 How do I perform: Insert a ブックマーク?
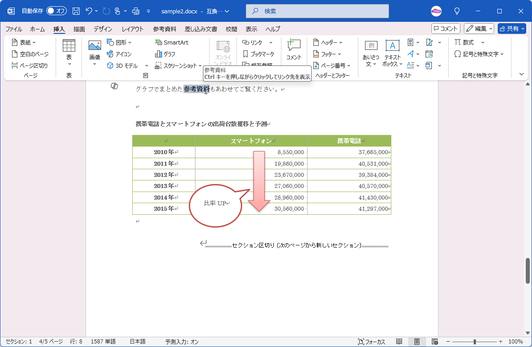pyautogui.click(x=259, y=54)
